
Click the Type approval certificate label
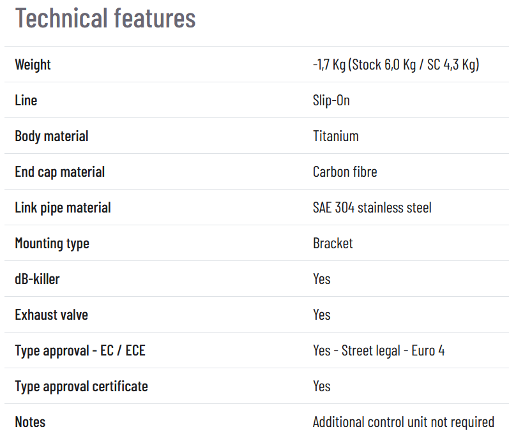coord(81,386)
